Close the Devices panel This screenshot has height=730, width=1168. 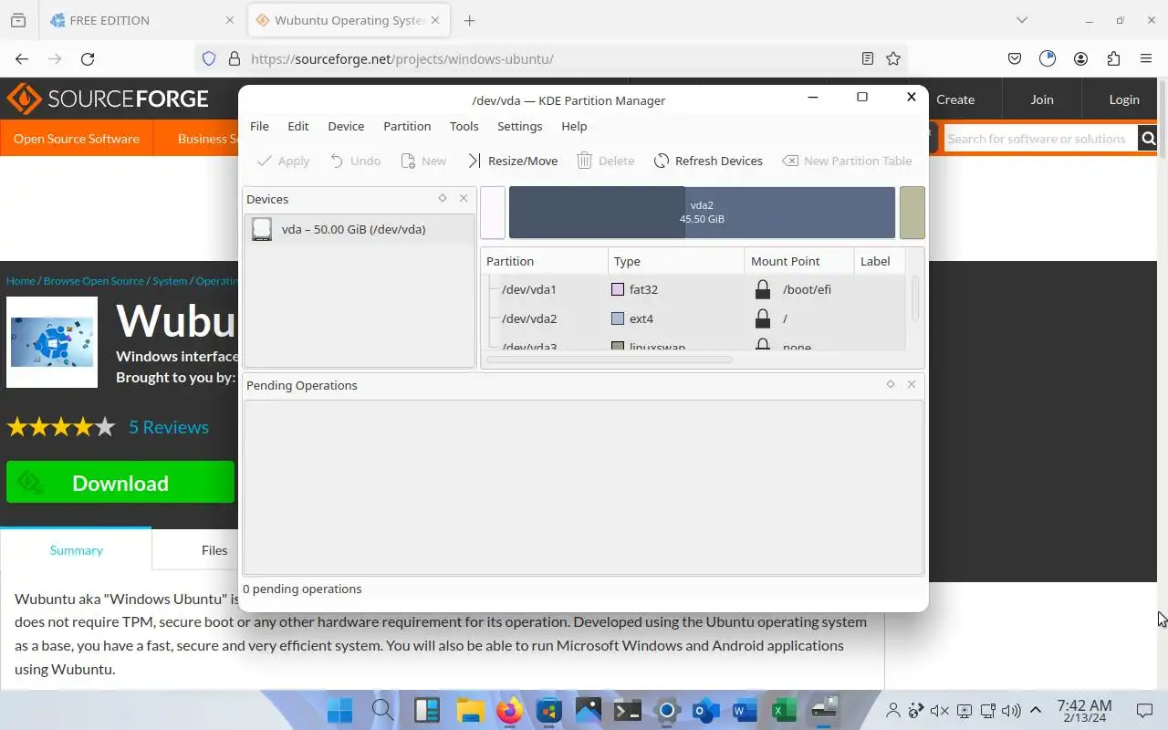click(x=464, y=198)
